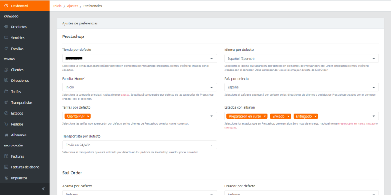Expand the País por defecto dropdown

pyautogui.click(x=301, y=87)
